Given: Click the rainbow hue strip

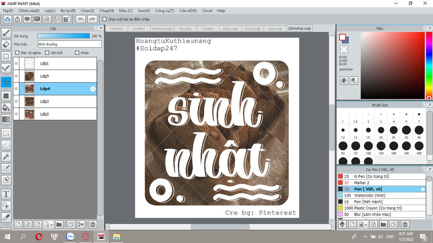Looking at the screenshot, I should click(429, 65).
